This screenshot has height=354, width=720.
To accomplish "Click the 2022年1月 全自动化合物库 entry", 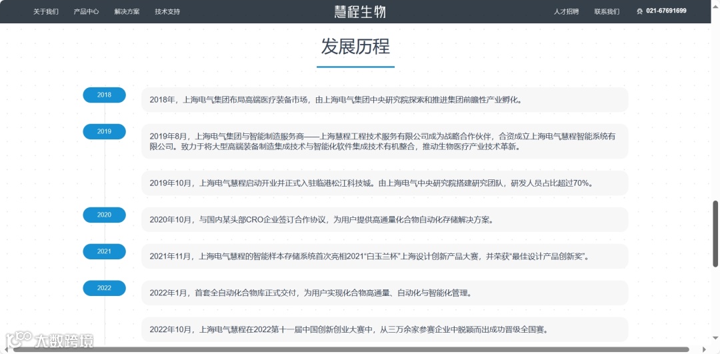I will tap(385, 293).
